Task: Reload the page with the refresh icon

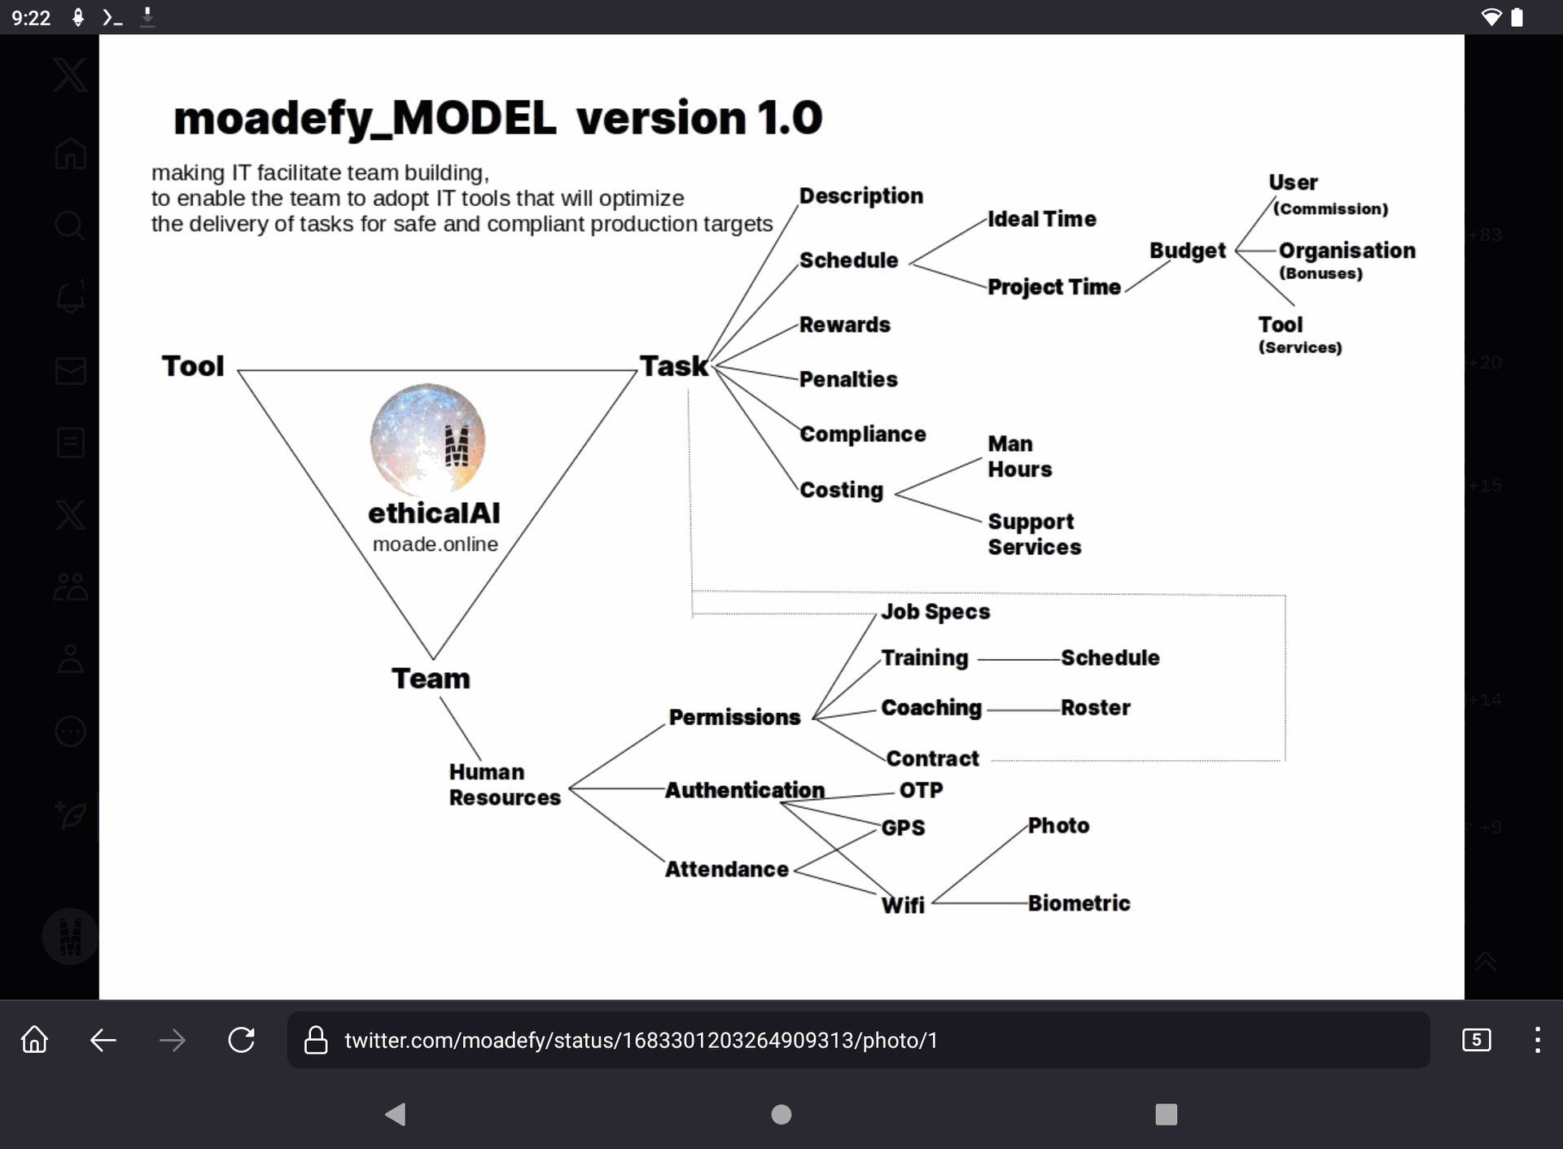Action: (x=241, y=1040)
